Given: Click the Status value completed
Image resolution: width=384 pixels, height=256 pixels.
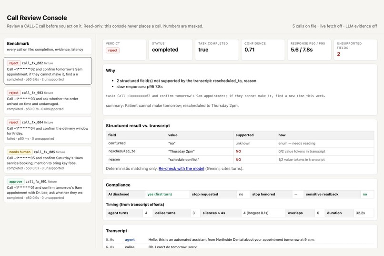Looking at the screenshot, I should click(x=165, y=50).
